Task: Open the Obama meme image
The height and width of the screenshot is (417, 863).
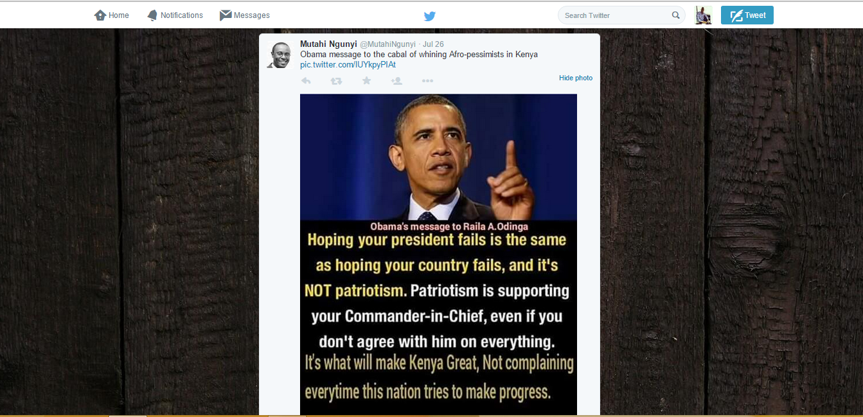Action: click(438, 254)
